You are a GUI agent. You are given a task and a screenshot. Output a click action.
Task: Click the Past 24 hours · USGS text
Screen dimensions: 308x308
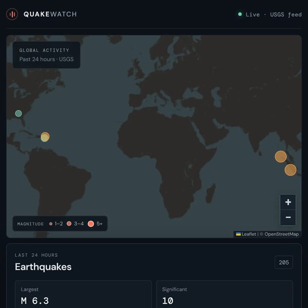point(47,59)
